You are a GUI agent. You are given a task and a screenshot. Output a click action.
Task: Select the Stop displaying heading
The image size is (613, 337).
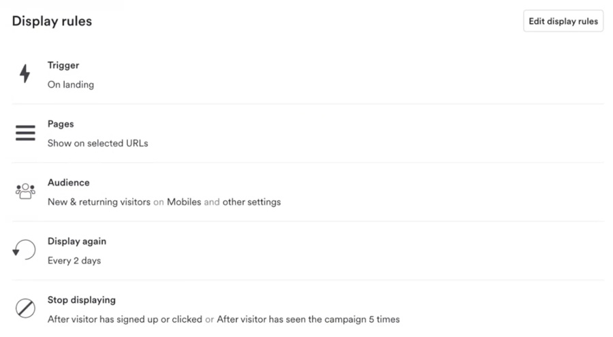(82, 300)
